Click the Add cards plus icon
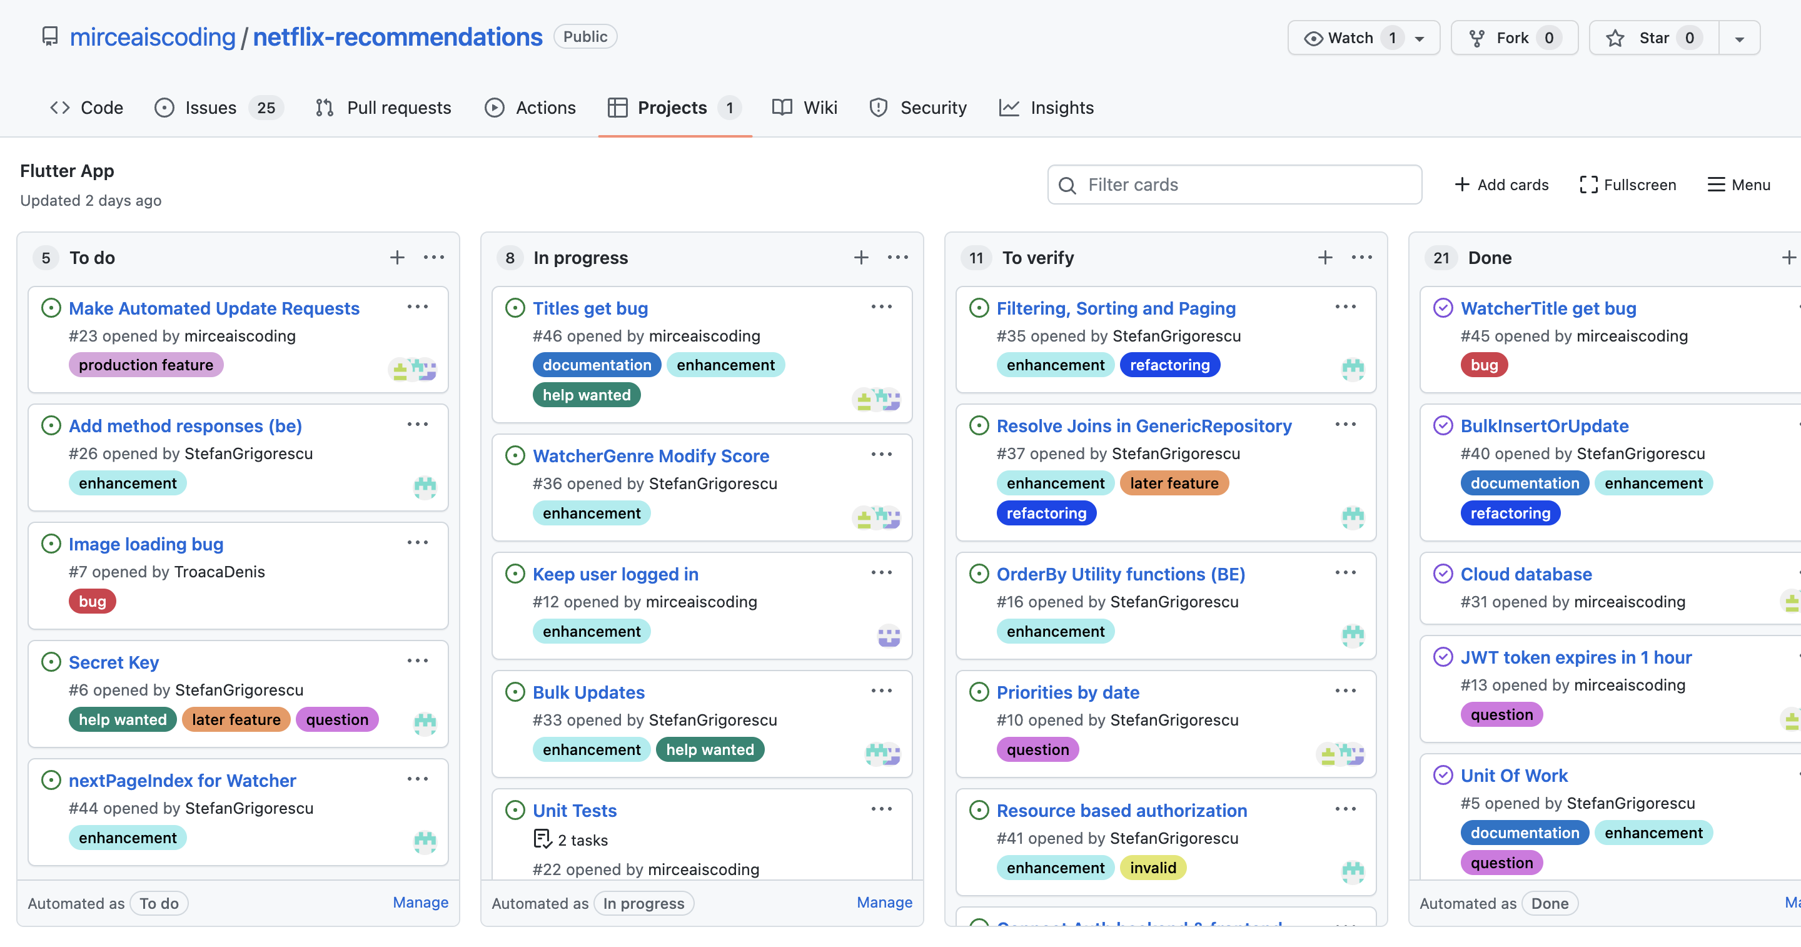Image resolution: width=1801 pixels, height=947 pixels. pos(1463,185)
